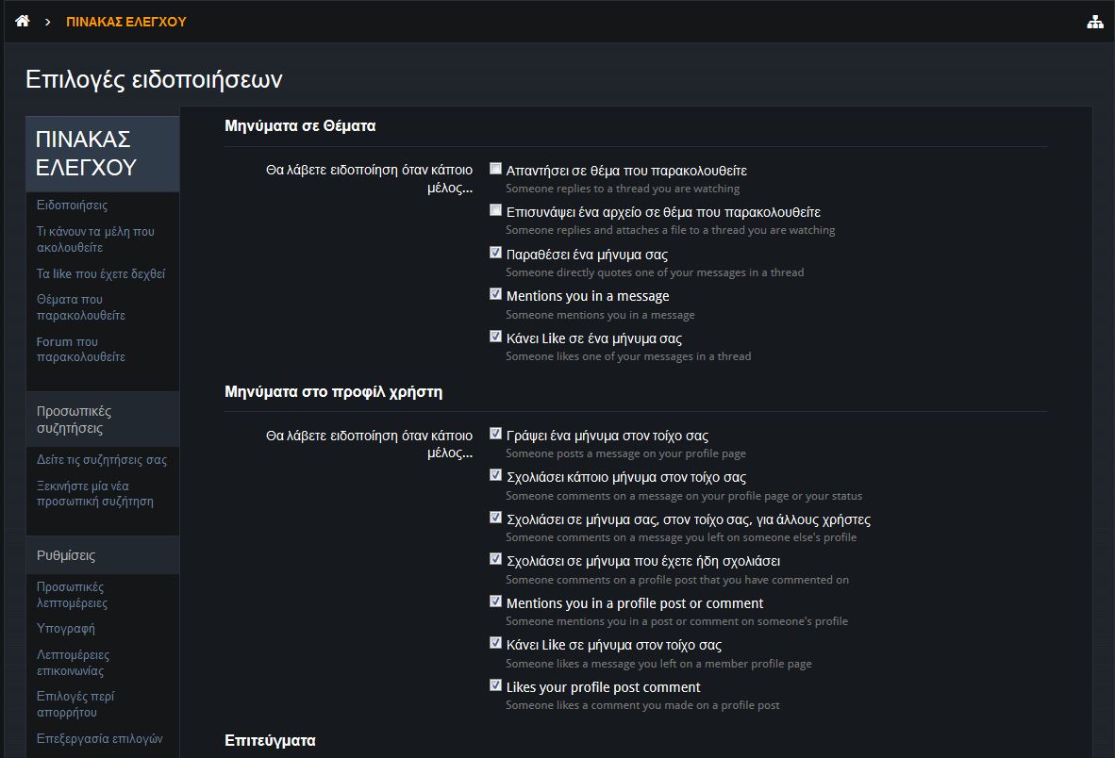Click the breadcrumb arrow next to home icon

click(x=48, y=22)
